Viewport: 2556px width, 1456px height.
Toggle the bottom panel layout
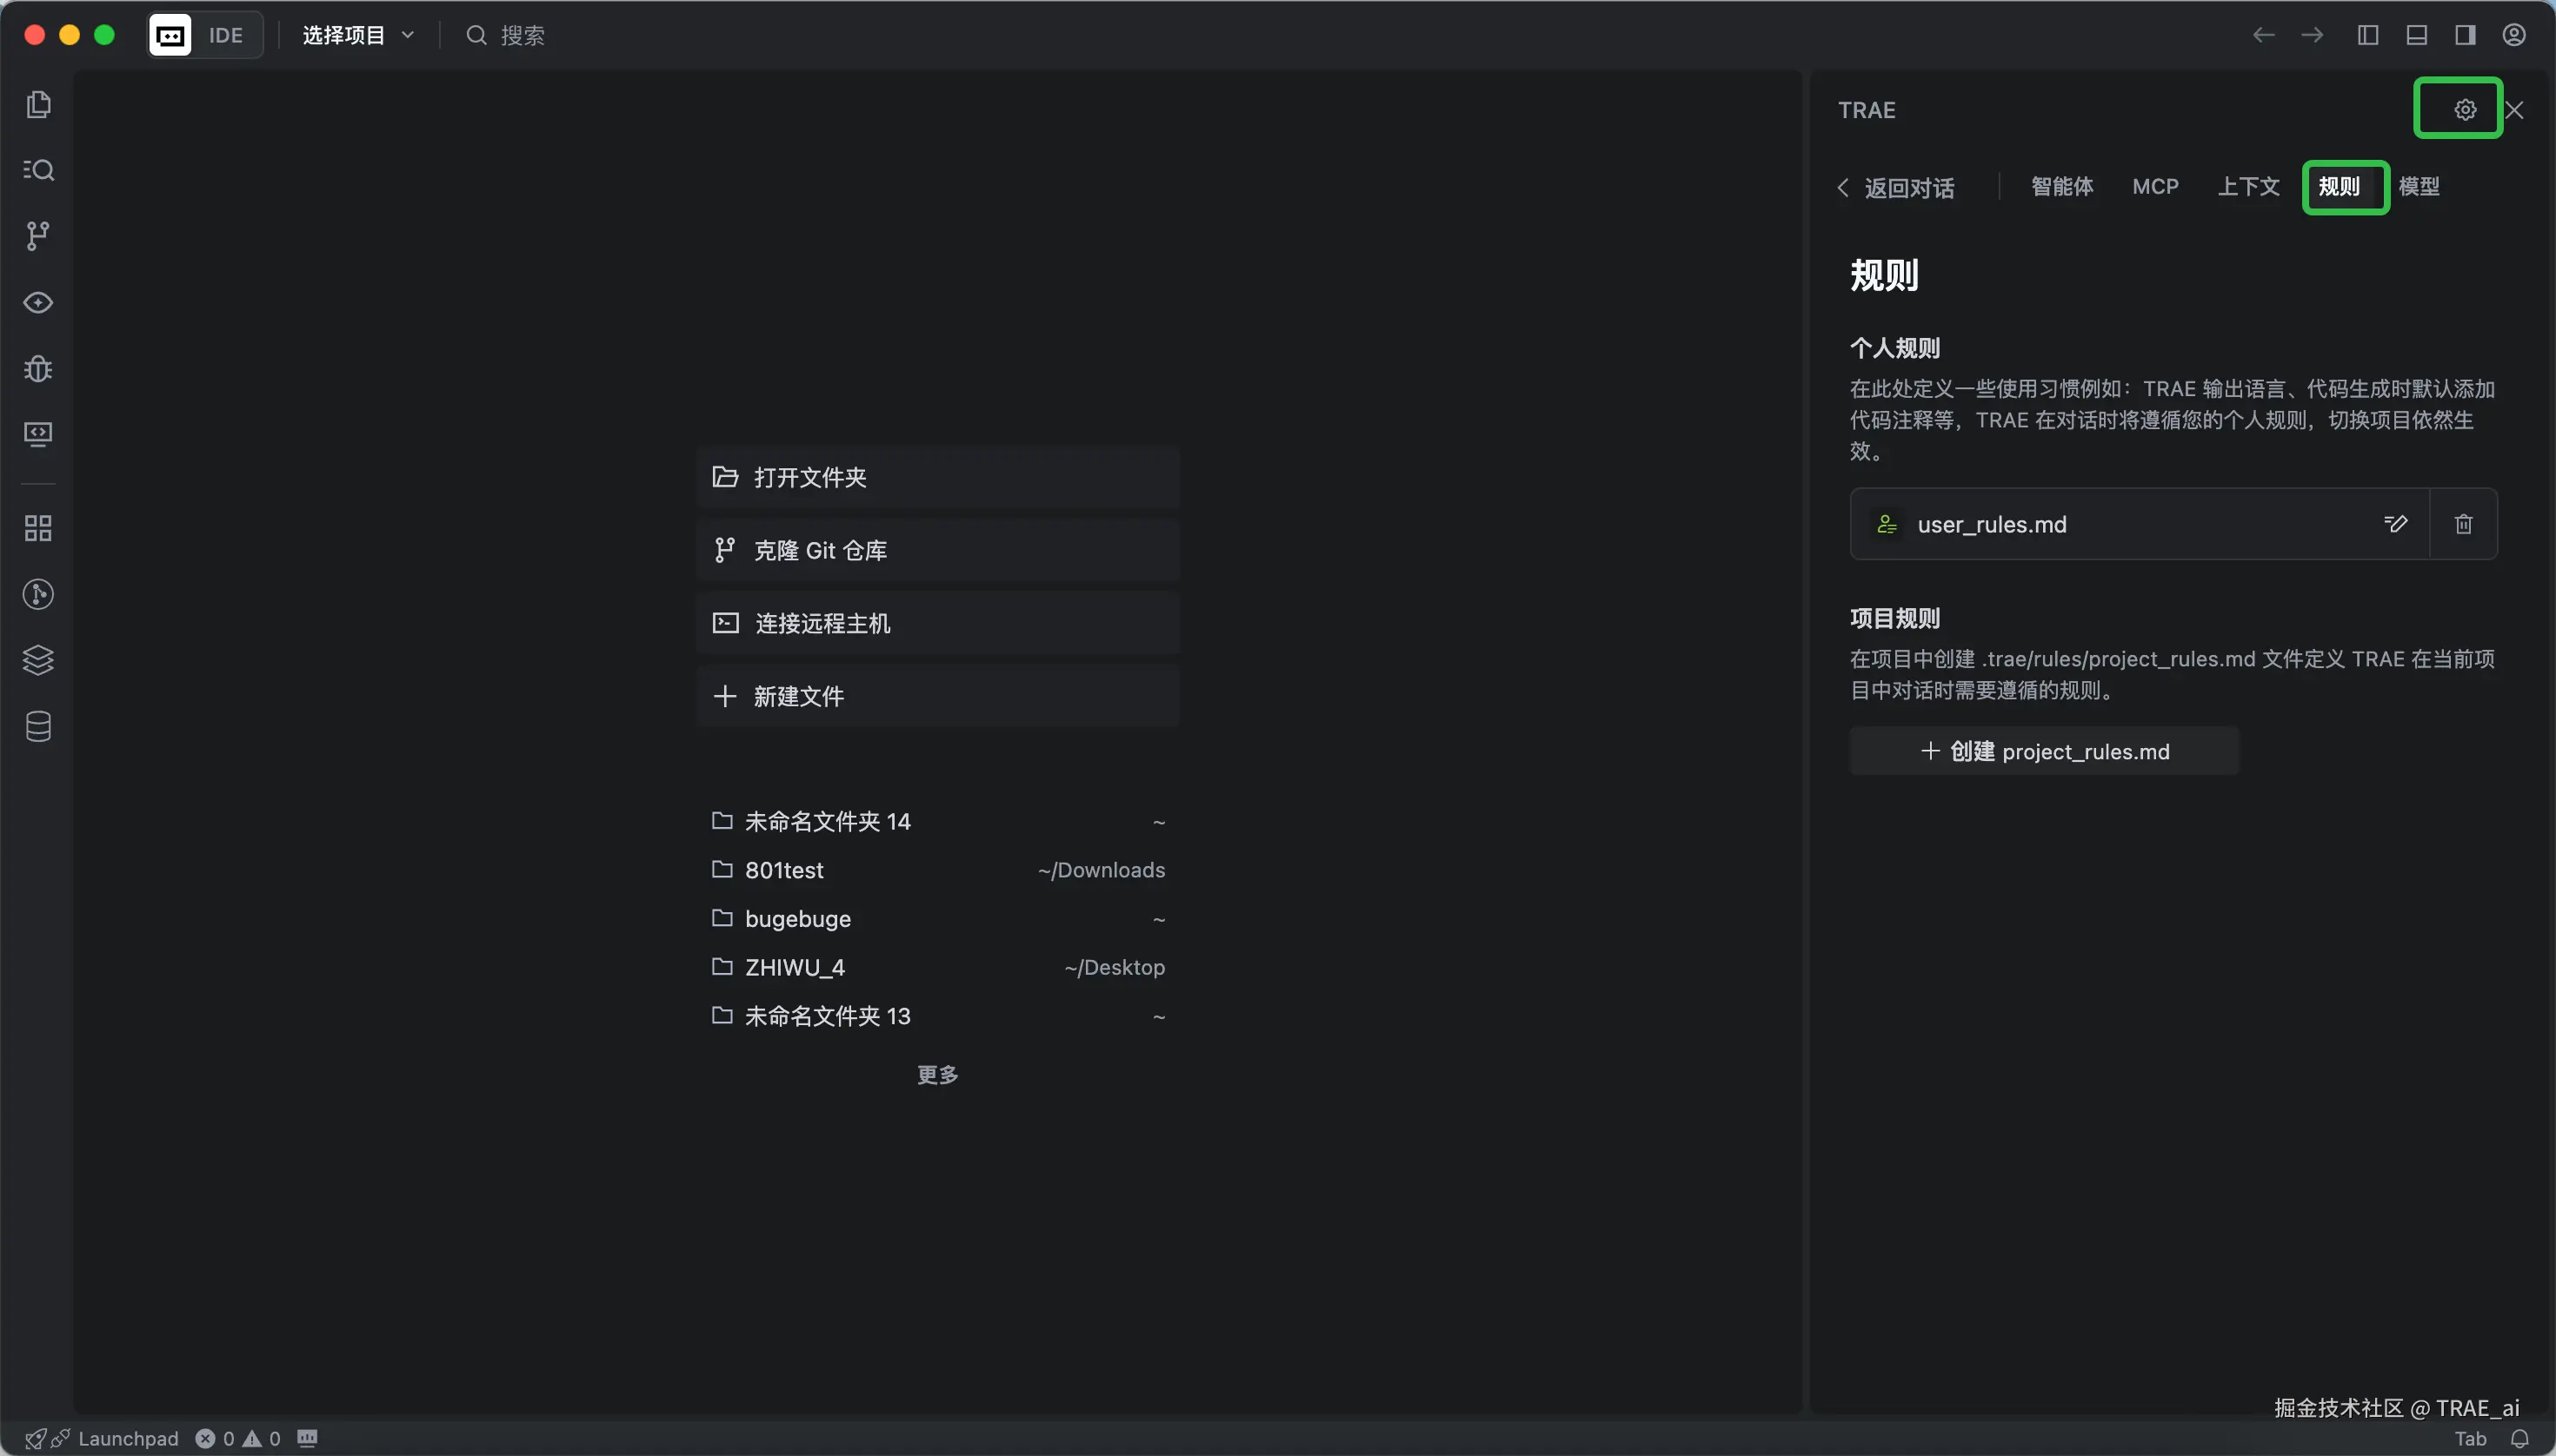2416,36
